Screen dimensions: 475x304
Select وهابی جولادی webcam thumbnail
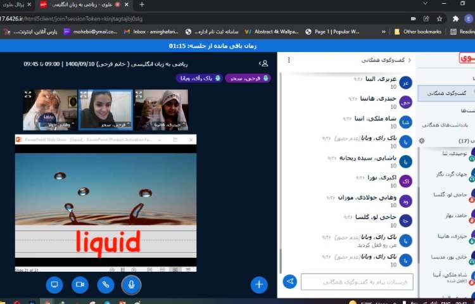pos(50,110)
